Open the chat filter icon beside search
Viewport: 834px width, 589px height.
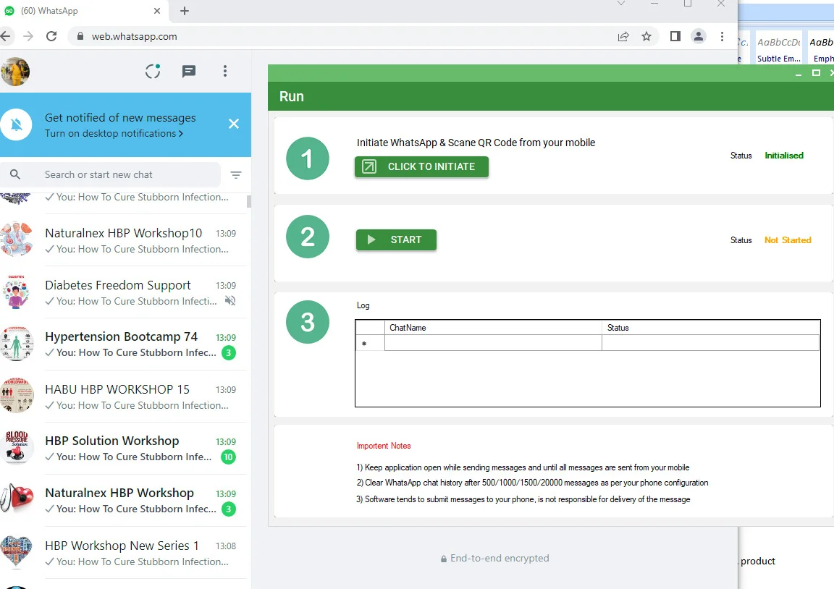coord(236,174)
